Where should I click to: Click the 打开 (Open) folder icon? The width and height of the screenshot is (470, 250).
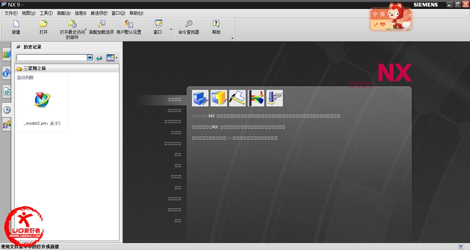point(43,24)
